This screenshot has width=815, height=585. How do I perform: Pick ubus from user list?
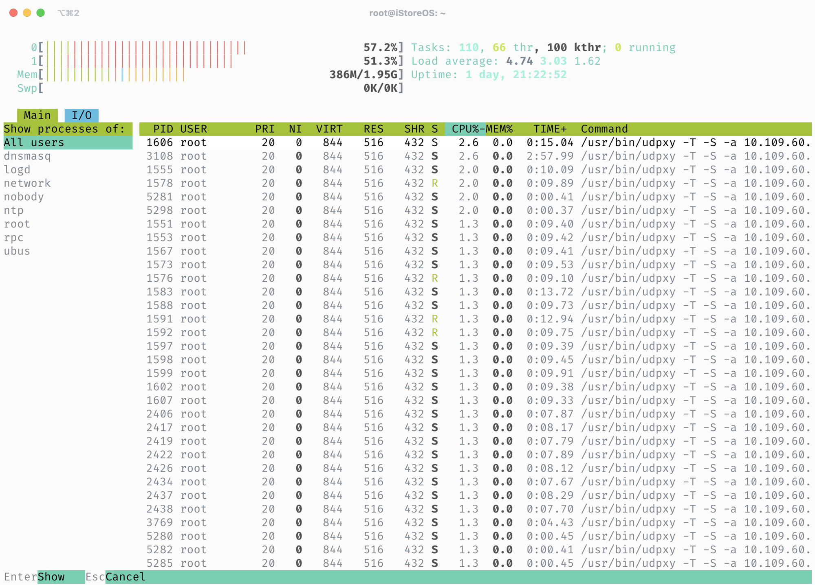click(17, 251)
